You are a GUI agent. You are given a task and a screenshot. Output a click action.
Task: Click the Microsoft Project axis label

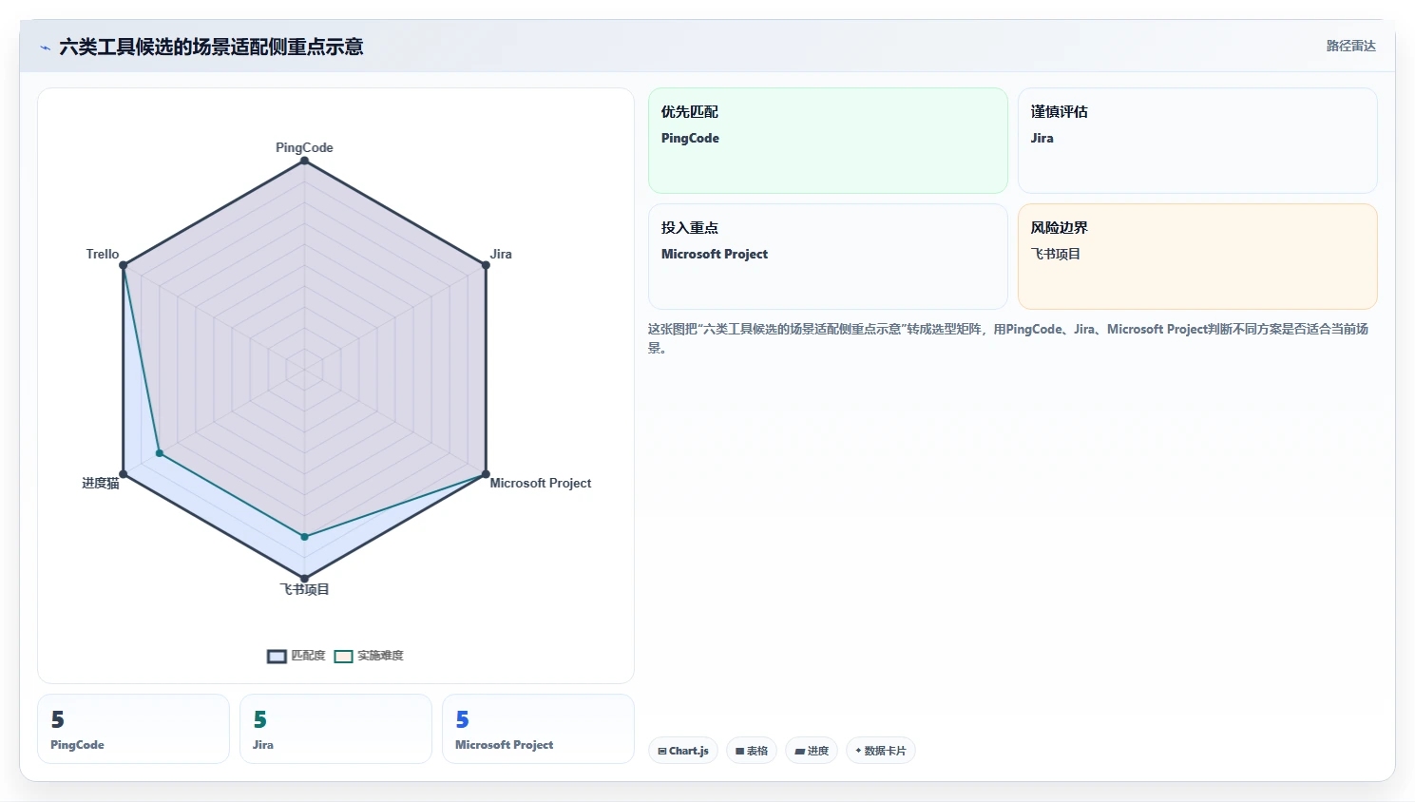click(541, 483)
